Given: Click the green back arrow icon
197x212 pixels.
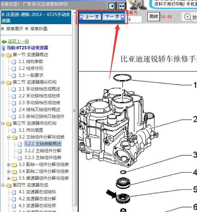Looking at the screenshot, I should pos(4,41).
